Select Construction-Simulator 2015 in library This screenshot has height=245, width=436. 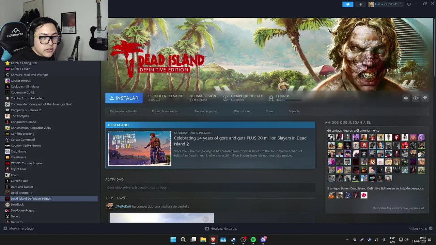[x=31, y=128]
